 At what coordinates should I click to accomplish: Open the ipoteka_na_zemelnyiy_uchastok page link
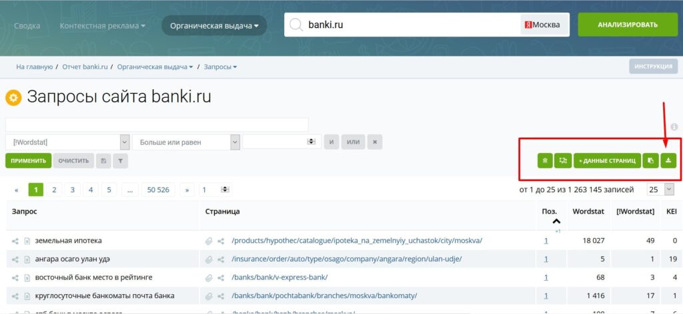[x=357, y=241]
